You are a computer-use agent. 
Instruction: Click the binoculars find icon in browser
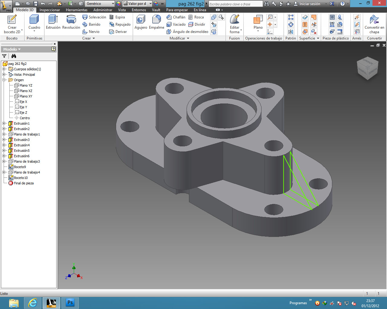point(14,56)
